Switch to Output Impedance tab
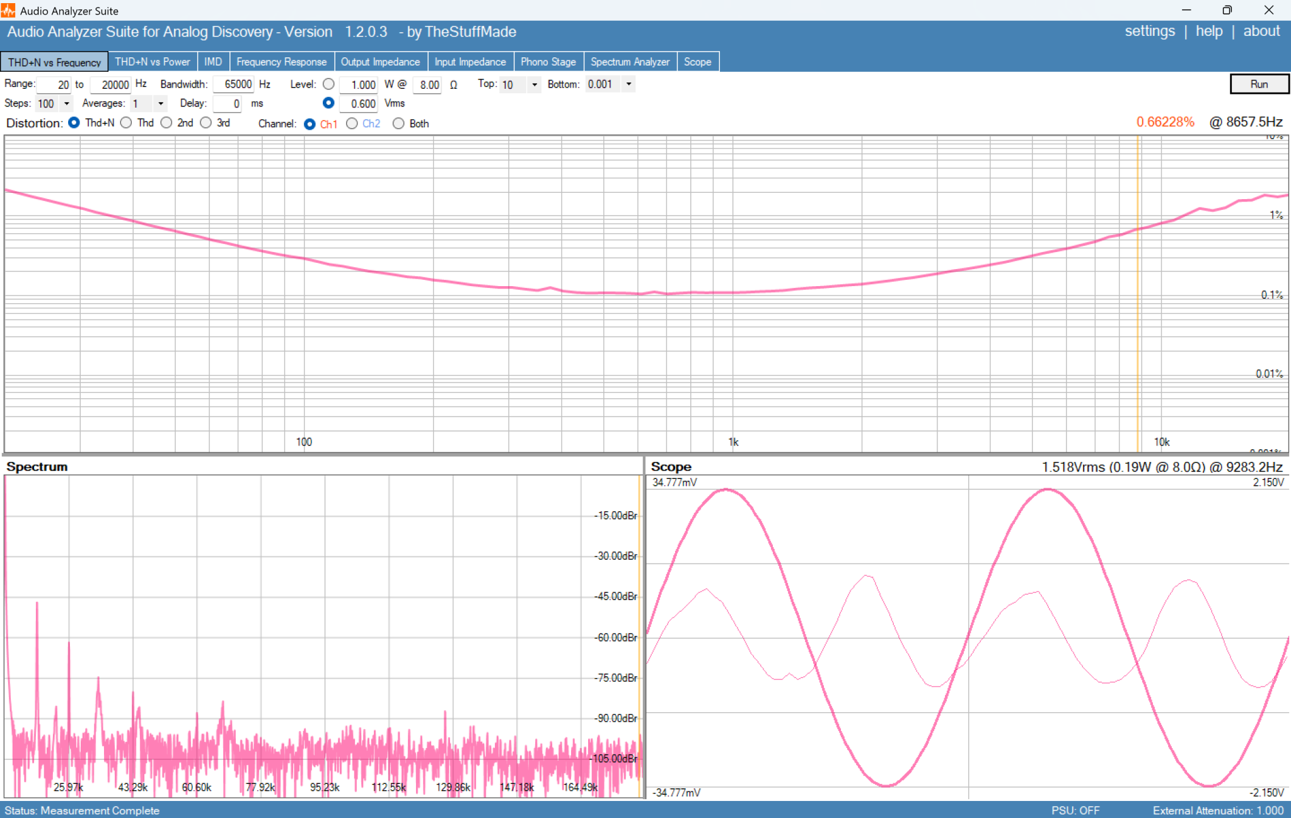Image resolution: width=1291 pixels, height=818 pixels. coord(380,62)
